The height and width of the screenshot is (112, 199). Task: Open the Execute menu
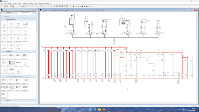(9, 4)
